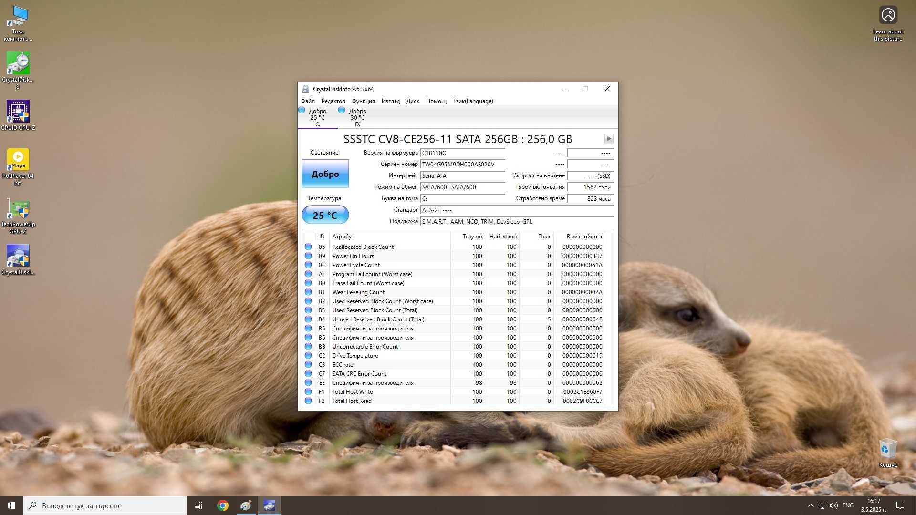Click the CrystalDiskInfo taskbar icon

tap(269, 505)
